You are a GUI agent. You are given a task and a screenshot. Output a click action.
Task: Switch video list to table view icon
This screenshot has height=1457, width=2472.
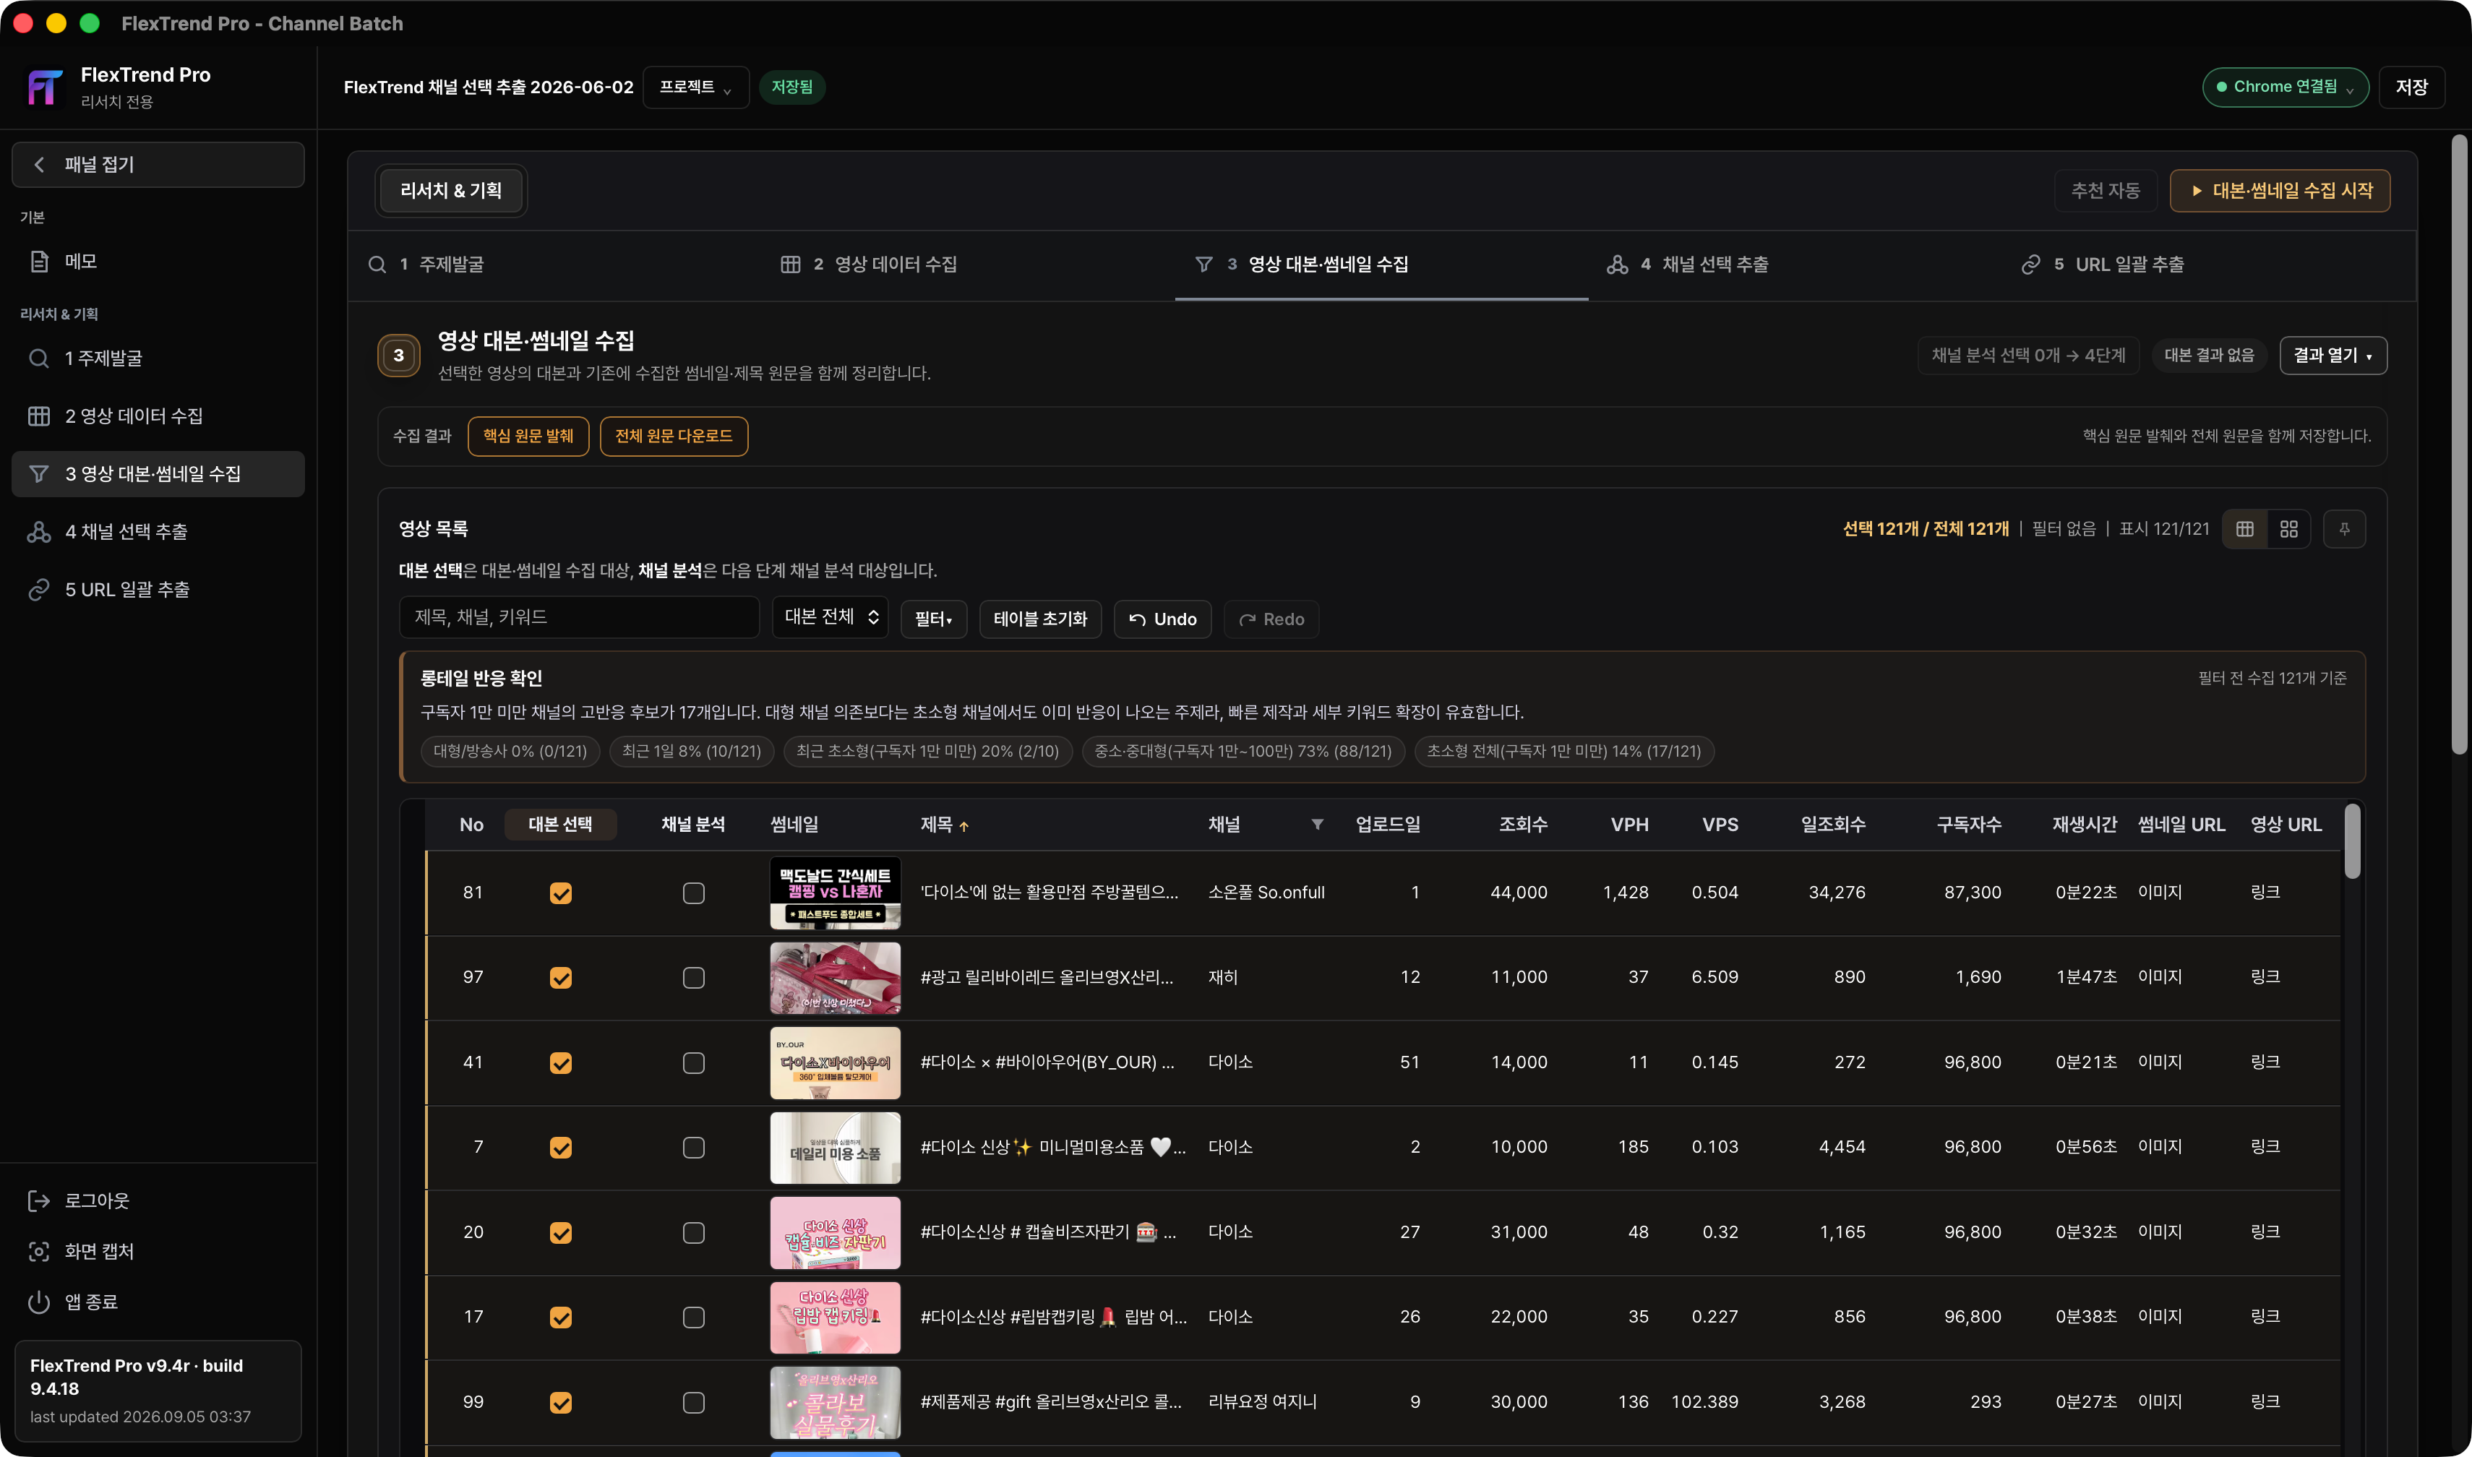point(2245,529)
